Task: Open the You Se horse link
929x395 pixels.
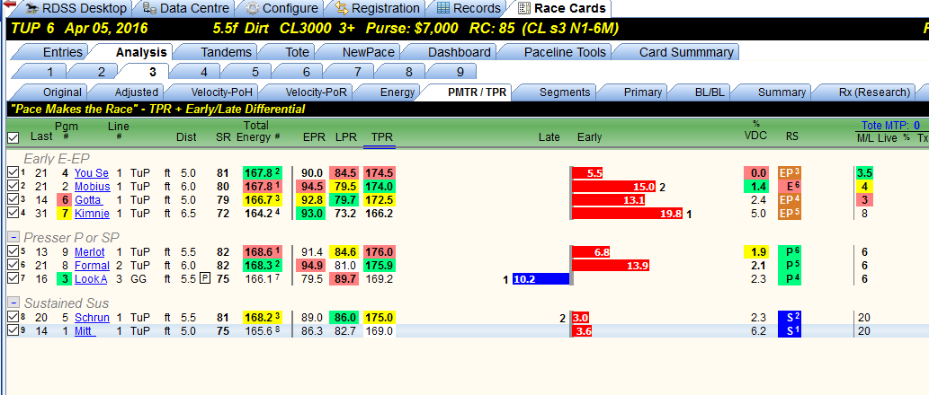Action: click(91, 172)
